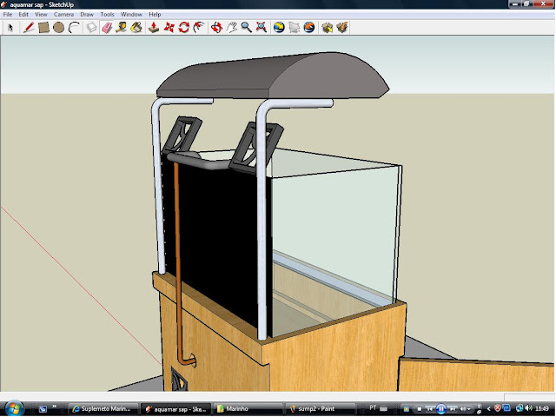Skip to next track in taskbar player
Viewport: 556px width, 417px height.
point(453,409)
